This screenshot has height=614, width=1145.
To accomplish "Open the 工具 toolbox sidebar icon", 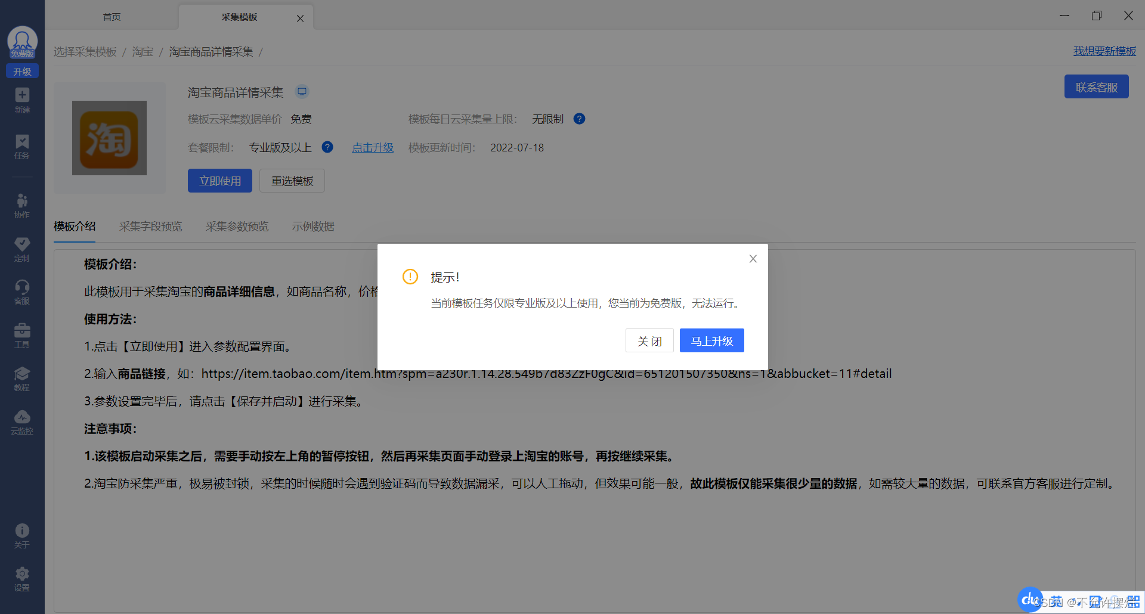I will point(22,336).
